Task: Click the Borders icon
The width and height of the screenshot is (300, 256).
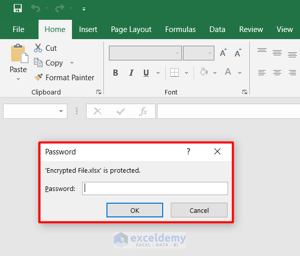Action: [174, 73]
